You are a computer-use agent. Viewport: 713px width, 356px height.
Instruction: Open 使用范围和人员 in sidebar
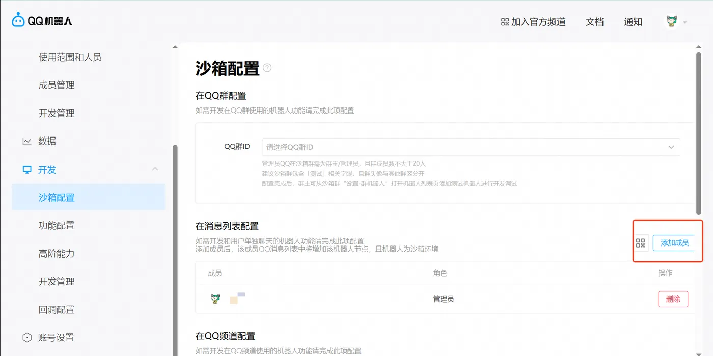(70, 57)
